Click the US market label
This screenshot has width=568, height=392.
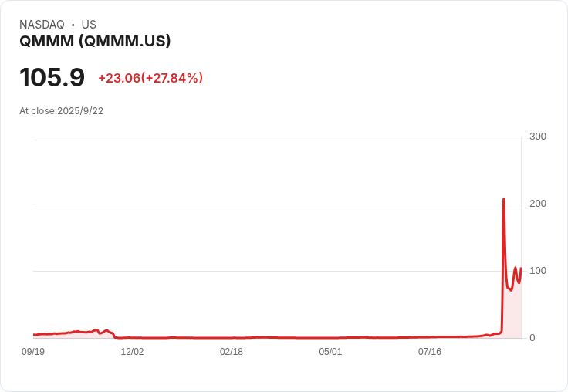[x=89, y=25]
